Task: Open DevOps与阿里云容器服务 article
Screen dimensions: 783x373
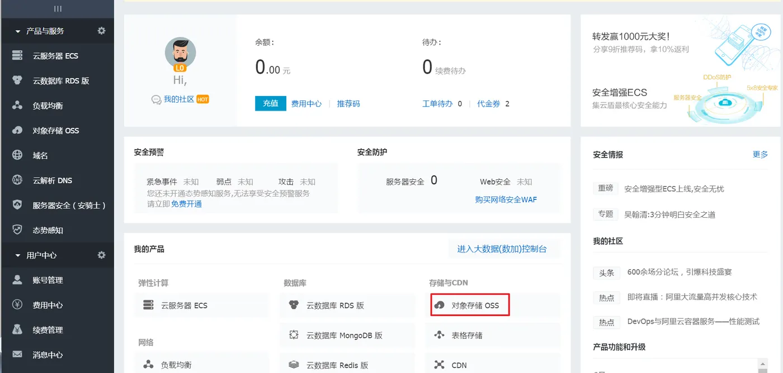Action: [694, 322]
